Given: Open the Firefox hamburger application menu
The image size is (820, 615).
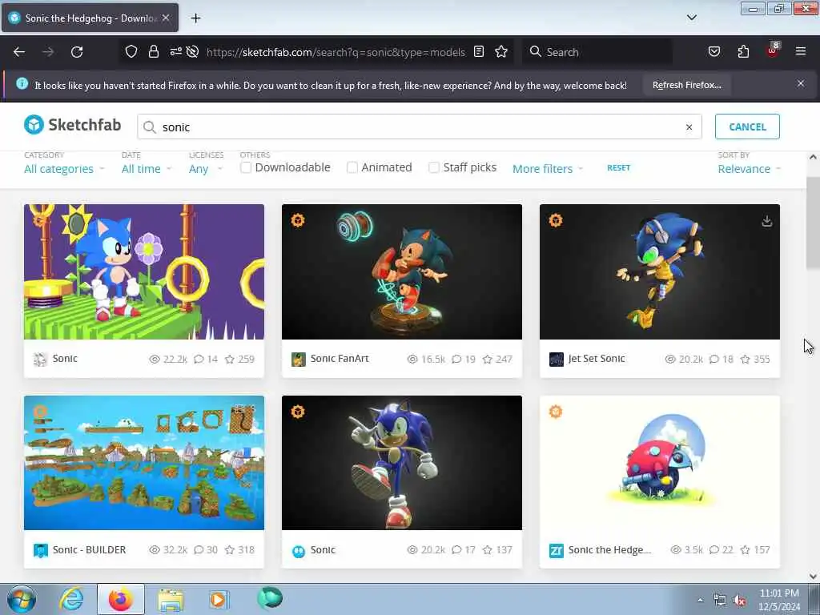Looking at the screenshot, I should (801, 52).
